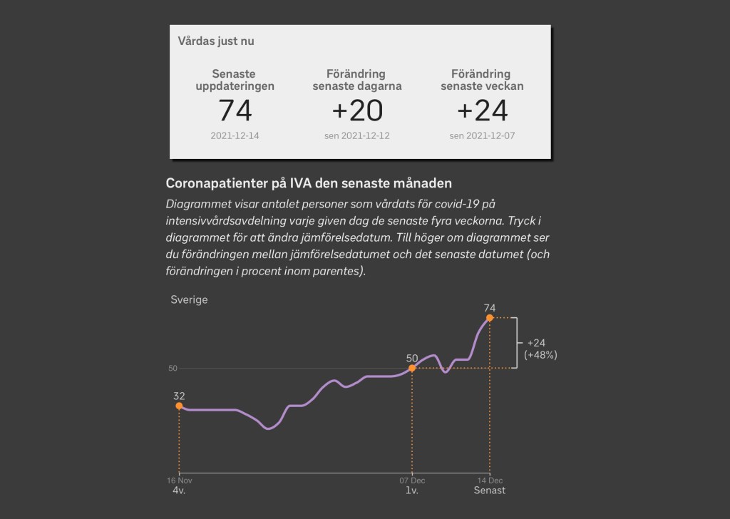730x519 pixels.
Task: Click the "Senast" label under the axis
Action: [x=490, y=490]
